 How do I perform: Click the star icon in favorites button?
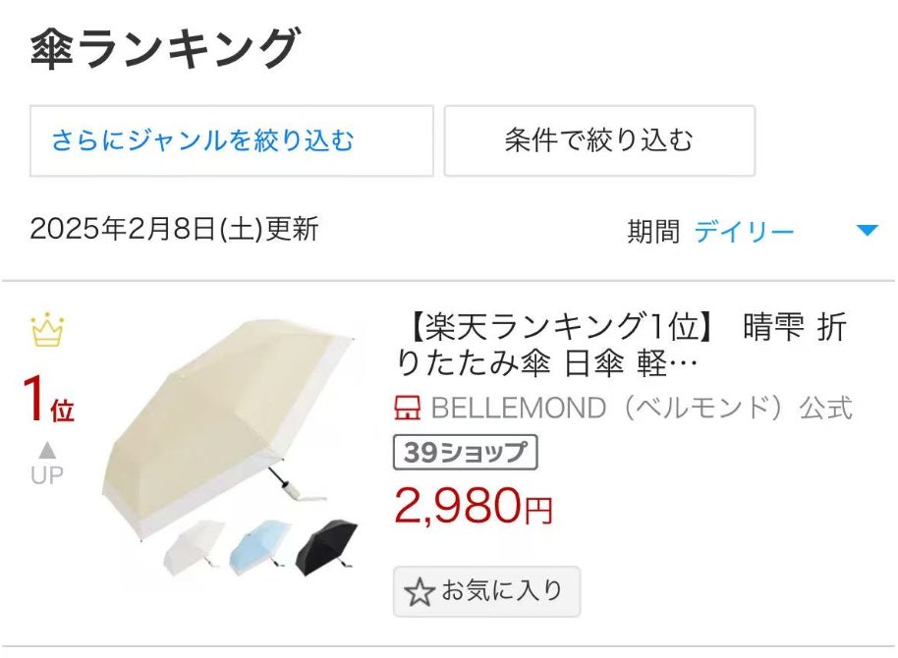pyautogui.click(x=420, y=592)
